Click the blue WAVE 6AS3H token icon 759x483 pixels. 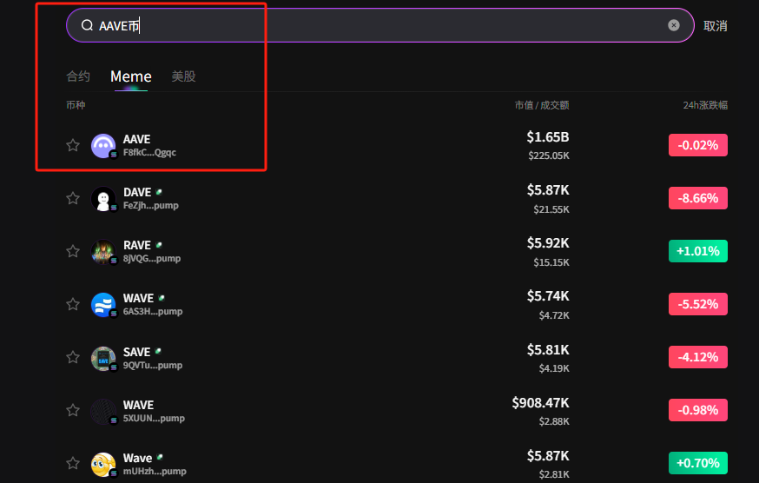pyautogui.click(x=103, y=305)
